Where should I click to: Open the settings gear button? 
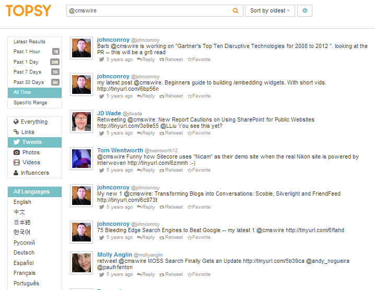coord(304,10)
